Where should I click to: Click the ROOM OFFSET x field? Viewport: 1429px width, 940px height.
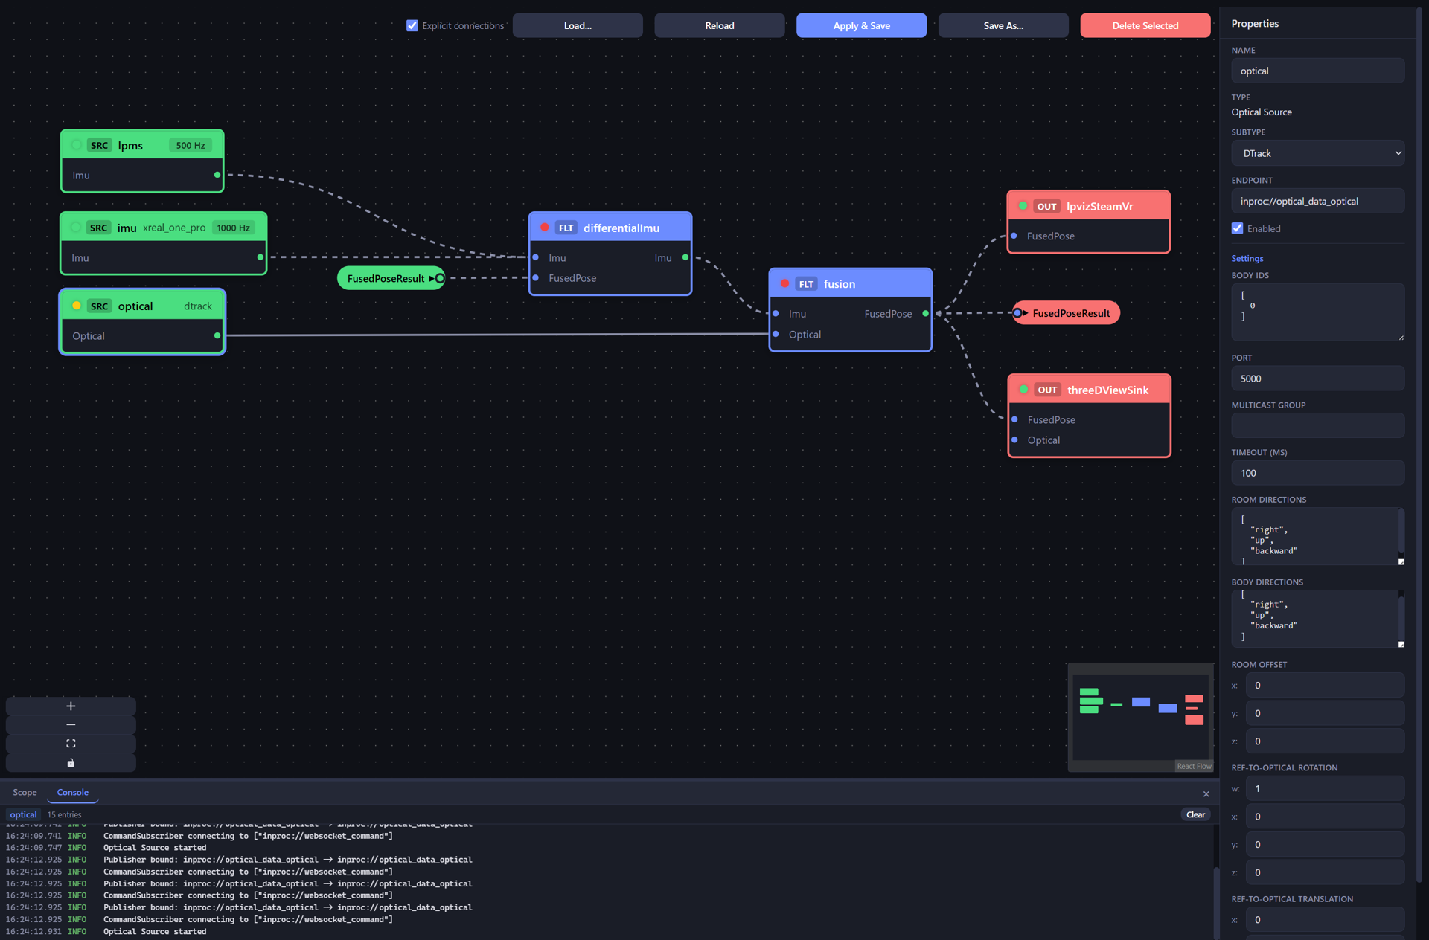(x=1325, y=685)
